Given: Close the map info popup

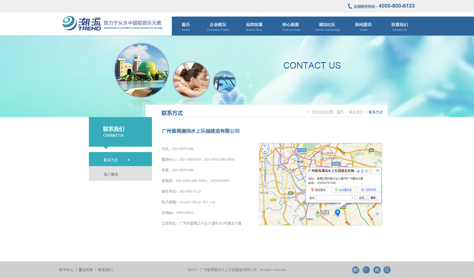Looking at the screenshot, I should [x=377, y=170].
